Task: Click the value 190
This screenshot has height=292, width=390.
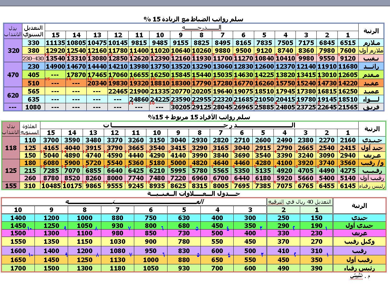Action: [316, 226]
